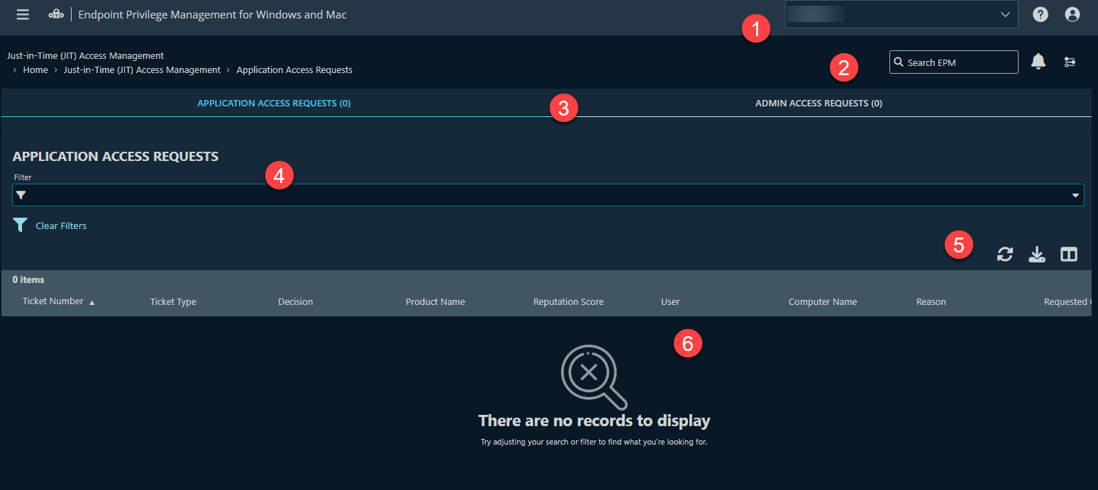Image resolution: width=1098 pixels, height=490 pixels.
Task: Click the 0 items count label
Action: pyautogui.click(x=28, y=280)
